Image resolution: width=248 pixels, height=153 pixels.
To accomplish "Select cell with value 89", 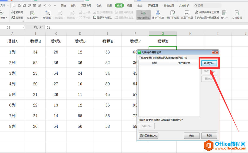I will 108,84.
